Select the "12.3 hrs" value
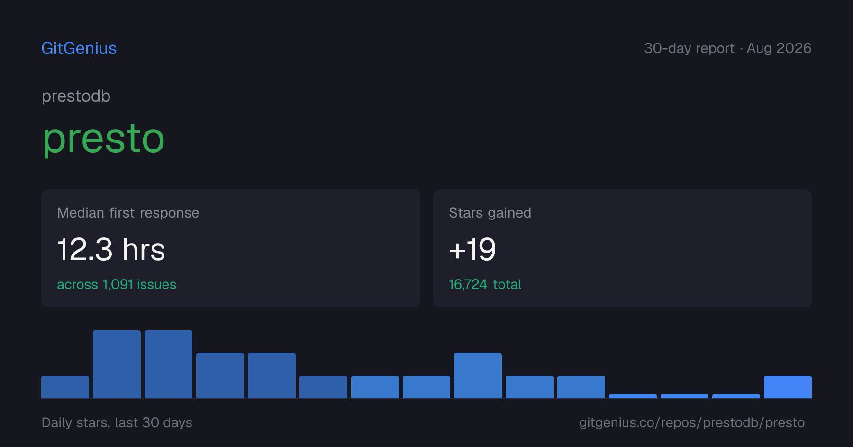853x447 pixels. coord(111,249)
